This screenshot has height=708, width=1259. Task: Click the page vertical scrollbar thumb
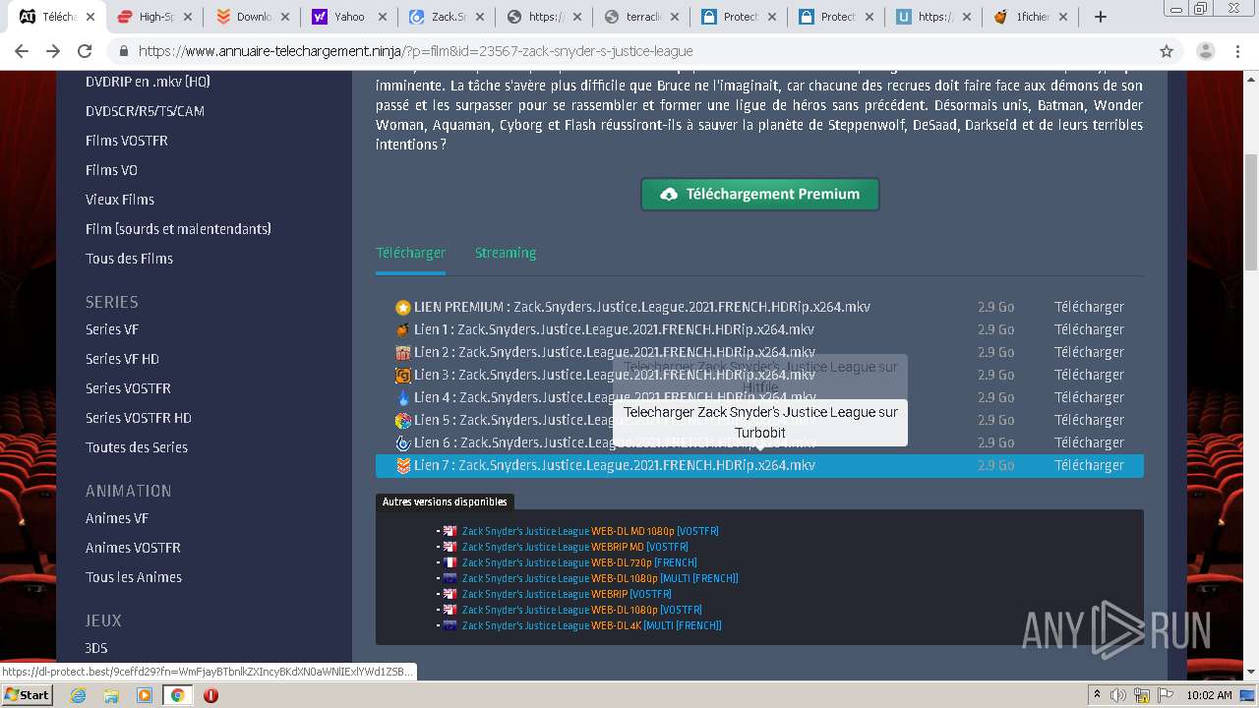(1251, 211)
